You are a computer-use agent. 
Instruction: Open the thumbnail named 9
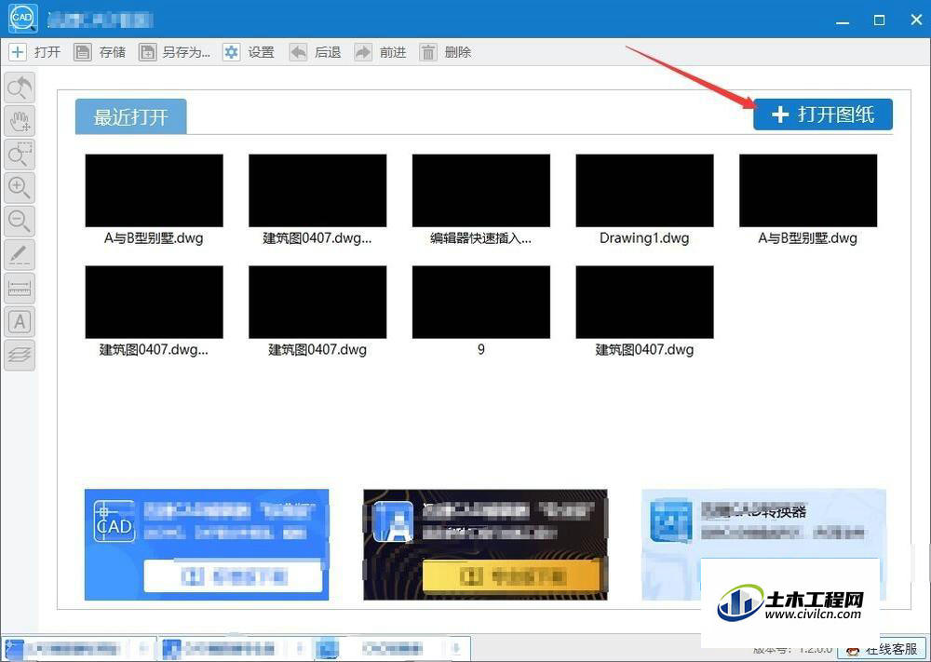point(481,302)
